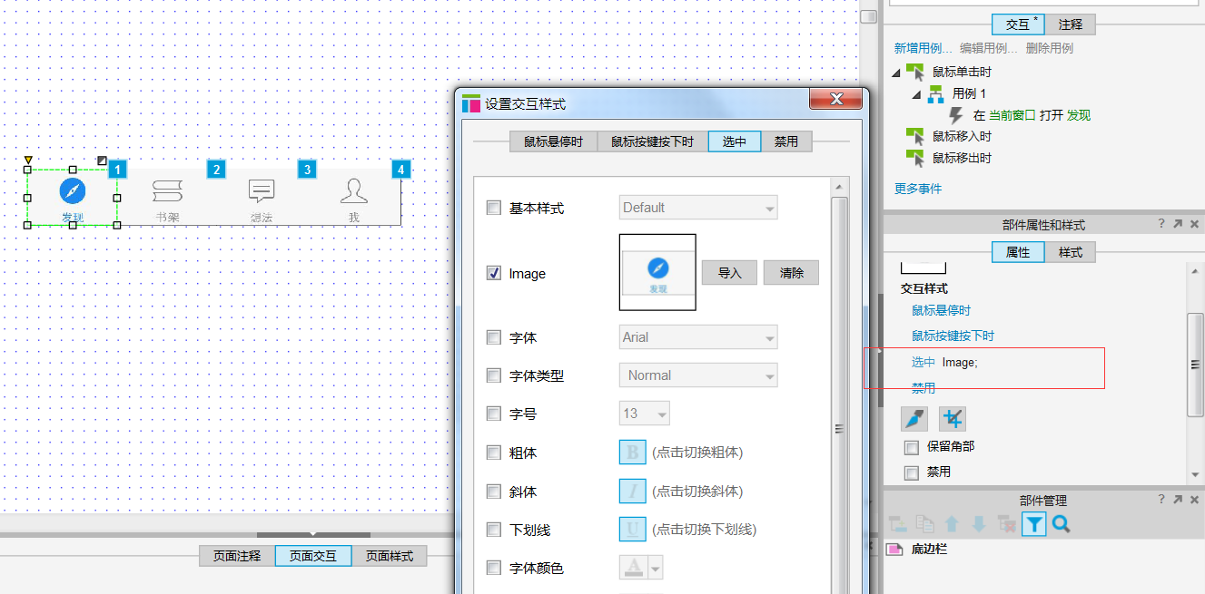Enable the 粗体 checkbox
This screenshot has height=594, width=1205.
(x=494, y=453)
